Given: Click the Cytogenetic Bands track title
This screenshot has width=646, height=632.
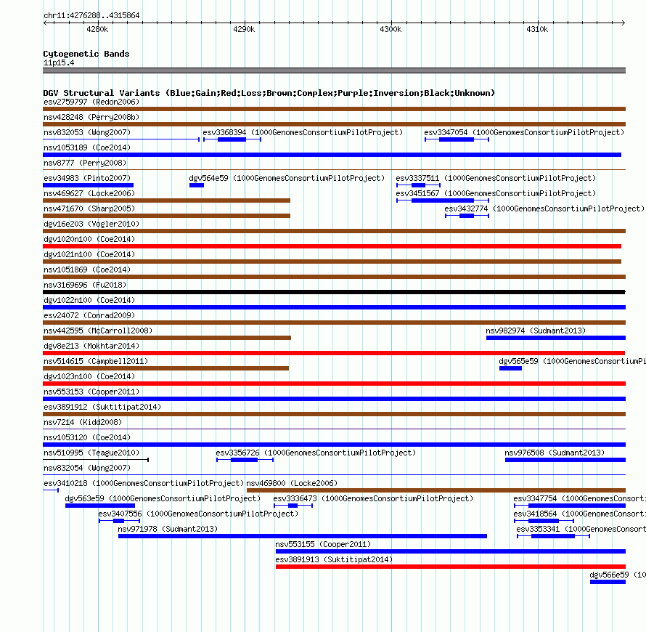Looking at the screenshot, I should click(86, 54).
